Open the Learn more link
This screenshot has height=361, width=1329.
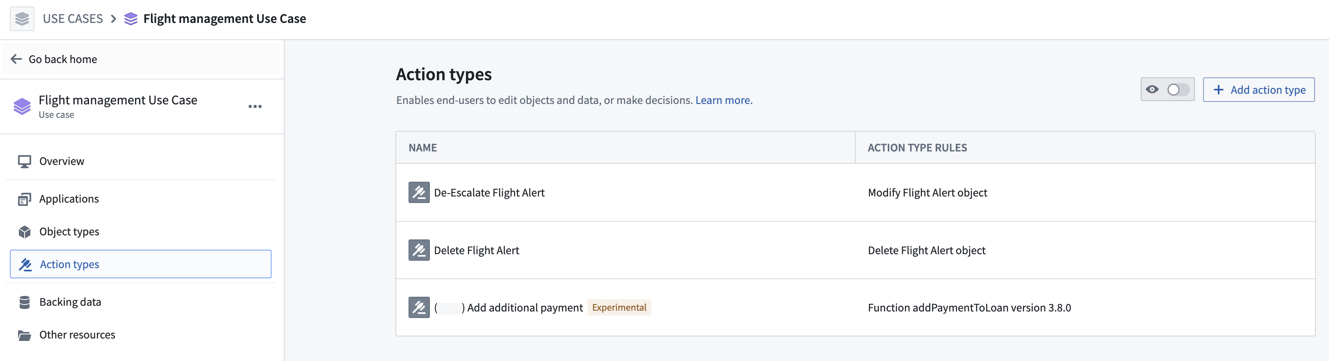[x=723, y=100]
